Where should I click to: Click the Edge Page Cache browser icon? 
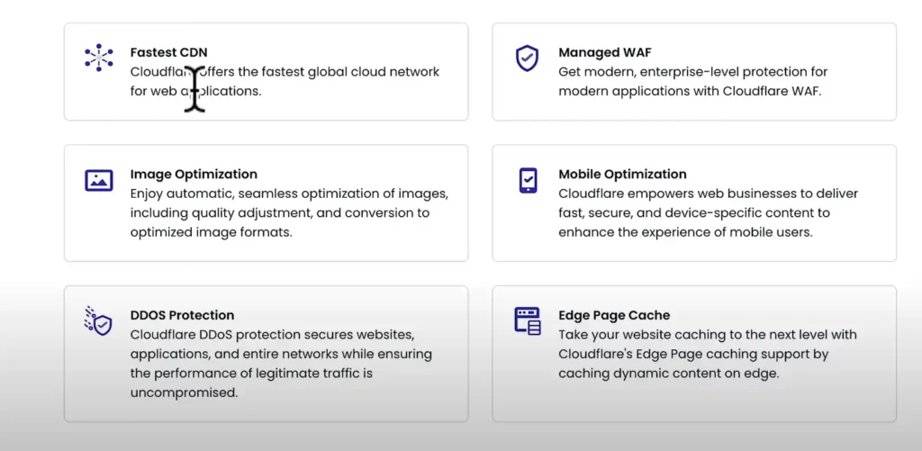coord(528,320)
